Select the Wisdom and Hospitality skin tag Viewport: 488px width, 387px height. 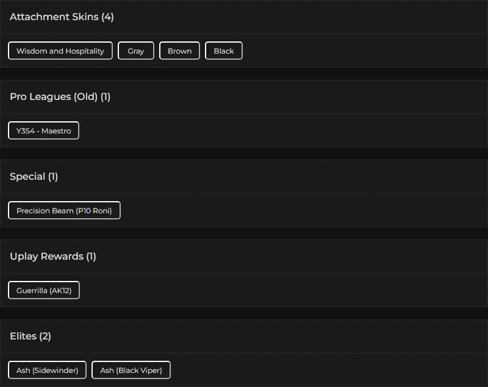click(60, 51)
